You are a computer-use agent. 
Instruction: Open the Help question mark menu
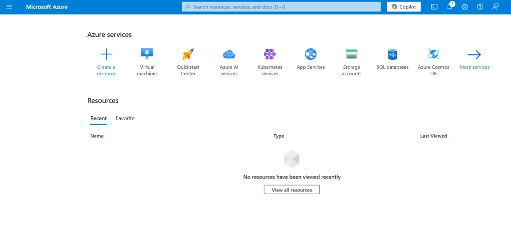click(x=480, y=7)
